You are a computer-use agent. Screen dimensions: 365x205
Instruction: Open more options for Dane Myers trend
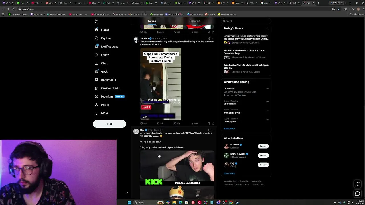coord(267,119)
